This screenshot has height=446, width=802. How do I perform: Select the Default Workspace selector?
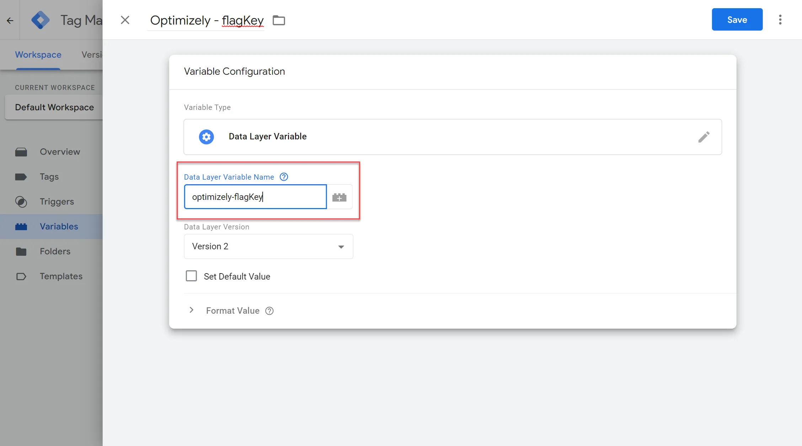(x=54, y=107)
